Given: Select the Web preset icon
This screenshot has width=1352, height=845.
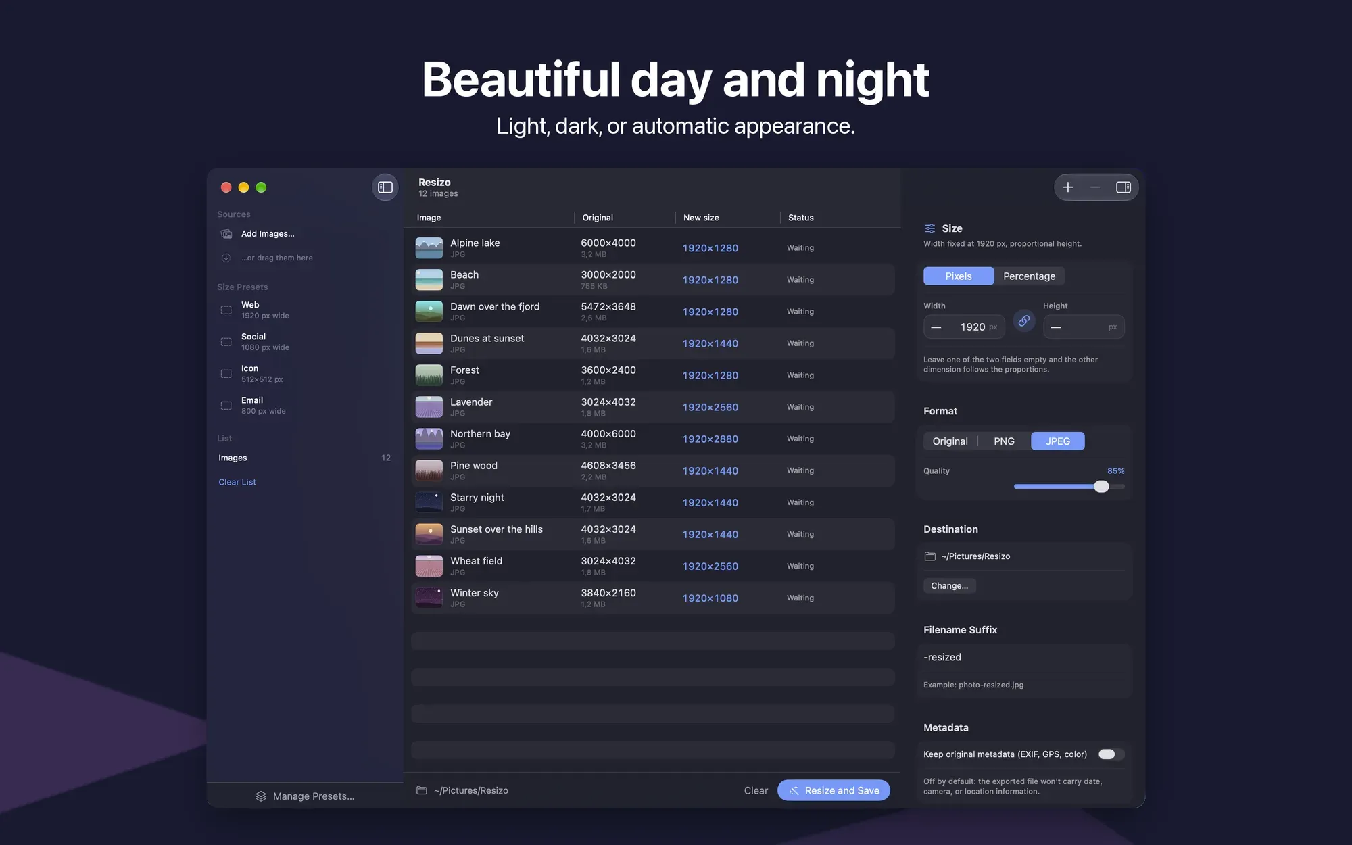Looking at the screenshot, I should click(226, 310).
